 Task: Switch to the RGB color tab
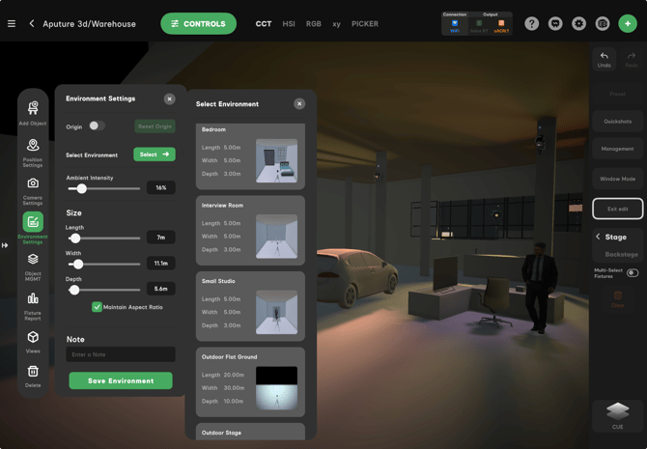(314, 23)
